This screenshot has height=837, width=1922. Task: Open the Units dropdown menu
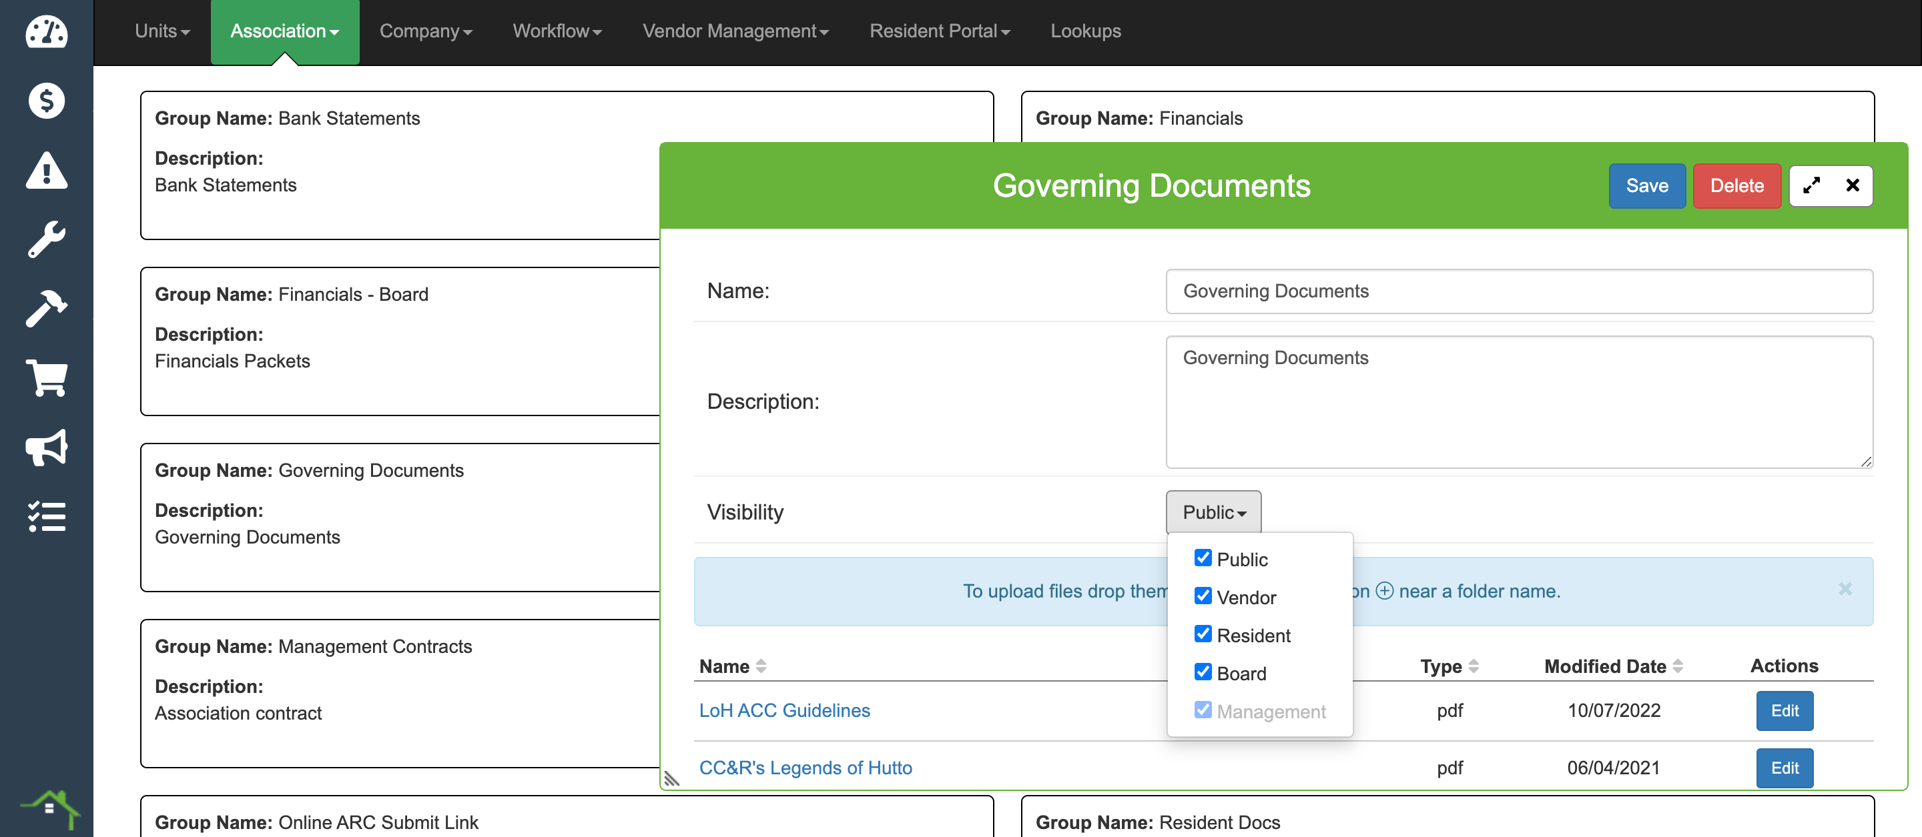coord(162,31)
